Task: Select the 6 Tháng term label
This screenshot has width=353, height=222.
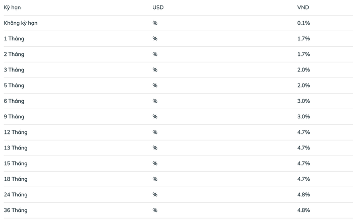Action: click(x=14, y=101)
